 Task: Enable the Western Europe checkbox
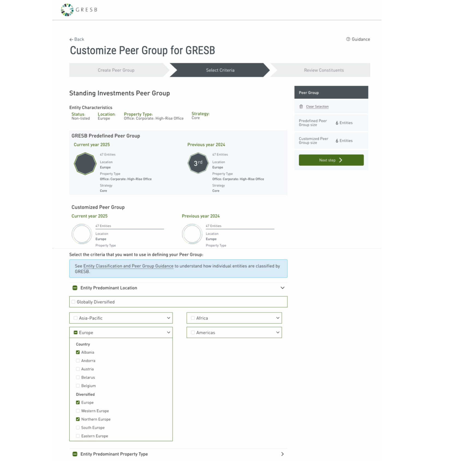click(x=78, y=411)
